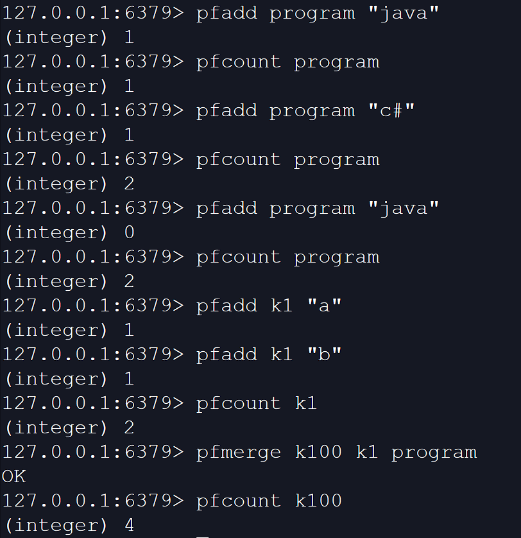Screen dimensions: 521x538
Task: Click the "c#" string argument
Action: (x=391, y=110)
